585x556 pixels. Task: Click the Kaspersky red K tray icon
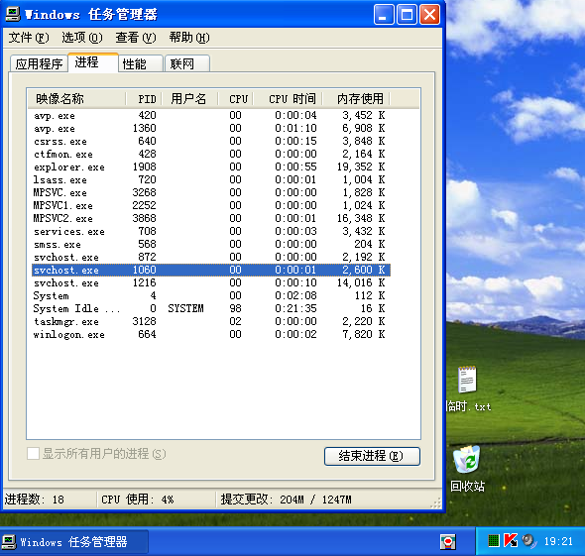(x=511, y=540)
